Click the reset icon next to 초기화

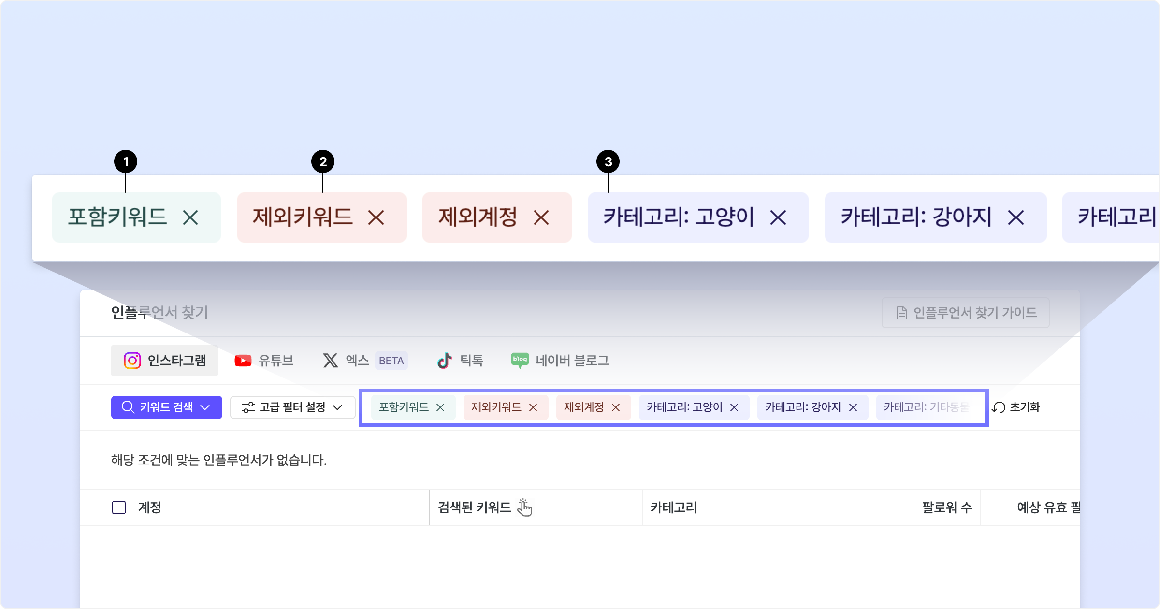[999, 407]
